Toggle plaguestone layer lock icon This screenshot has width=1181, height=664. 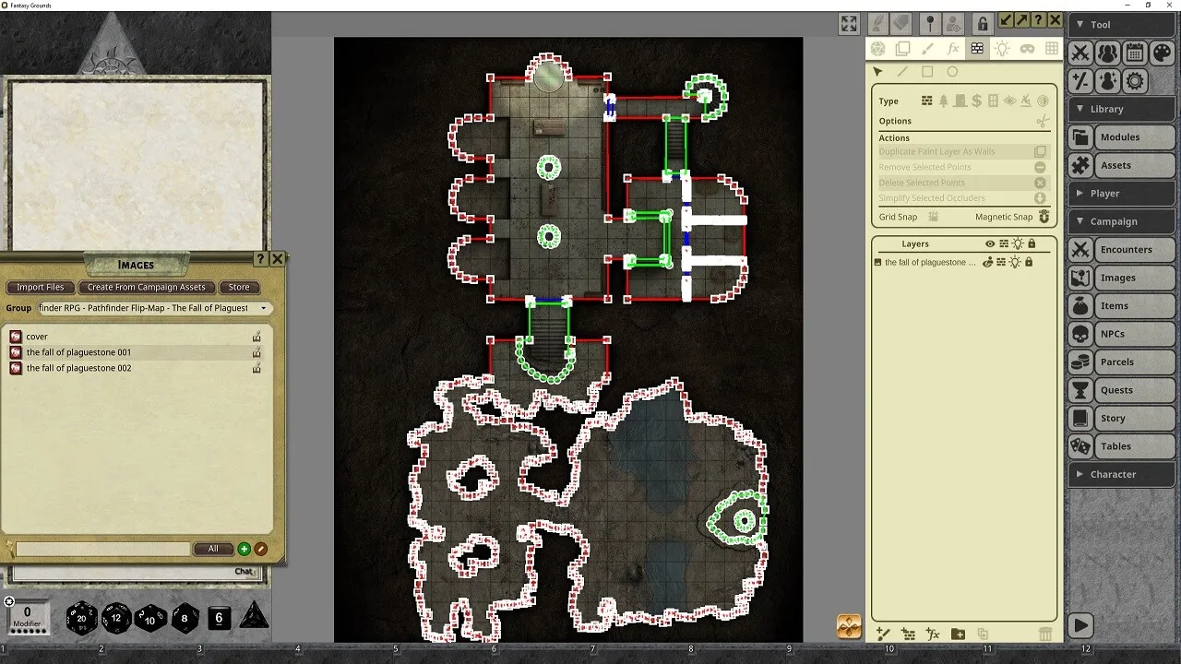[1029, 263]
